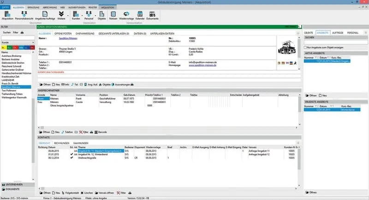Image resolution: width=369 pixels, height=200 pixels.
Task: Enable Nur Angebote zum Objekt anzeigen checkbox
Action: tap(305, 48)
